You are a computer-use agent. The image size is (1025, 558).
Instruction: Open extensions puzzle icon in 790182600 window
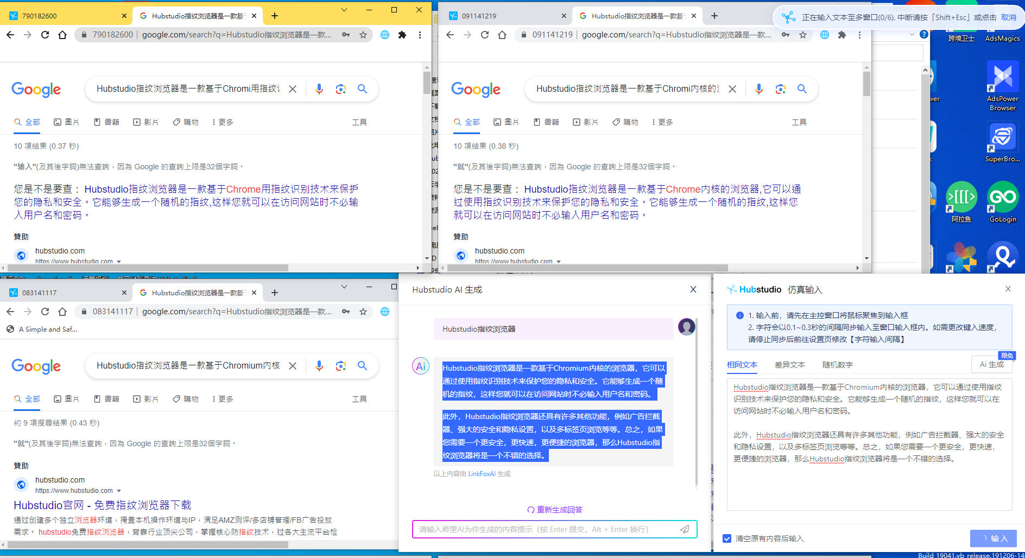402,35
